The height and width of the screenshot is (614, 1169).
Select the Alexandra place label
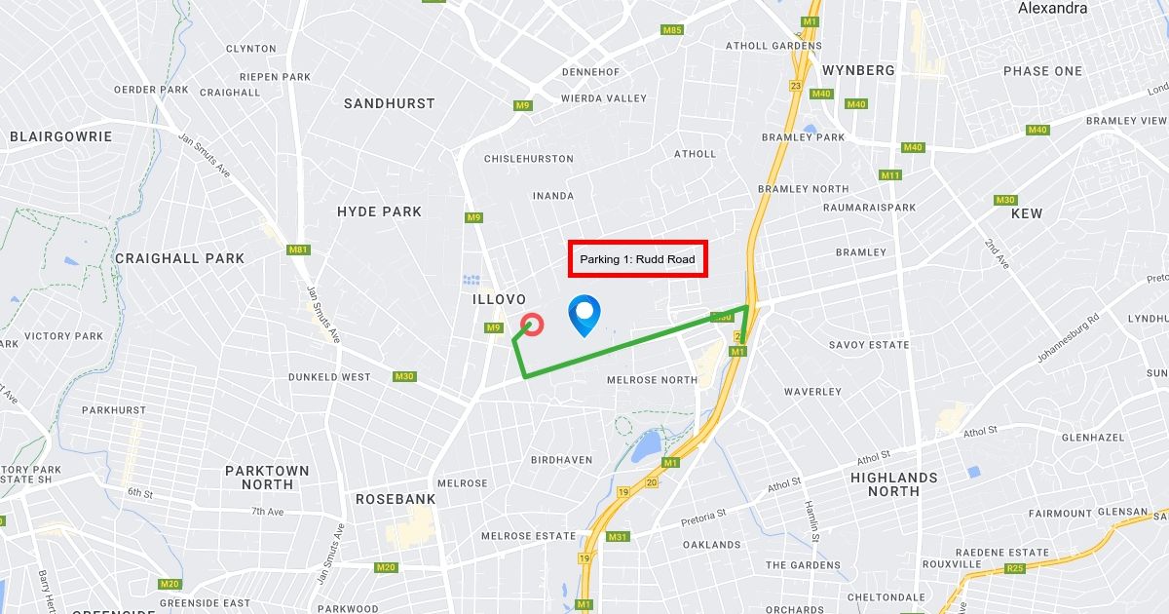(x=1053, y=9)
